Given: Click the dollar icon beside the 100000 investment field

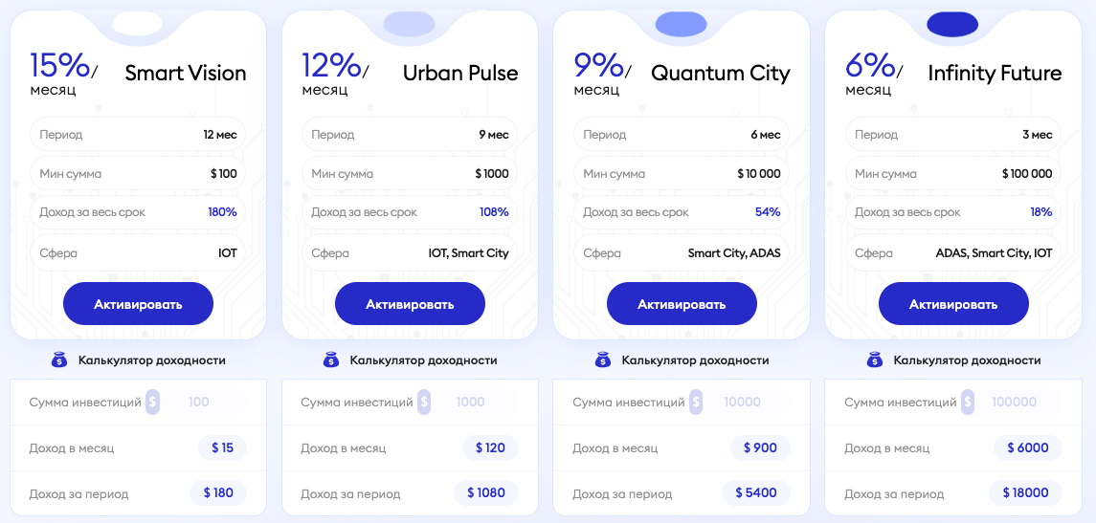Looking at the screenshot, I should pos(968,403).
